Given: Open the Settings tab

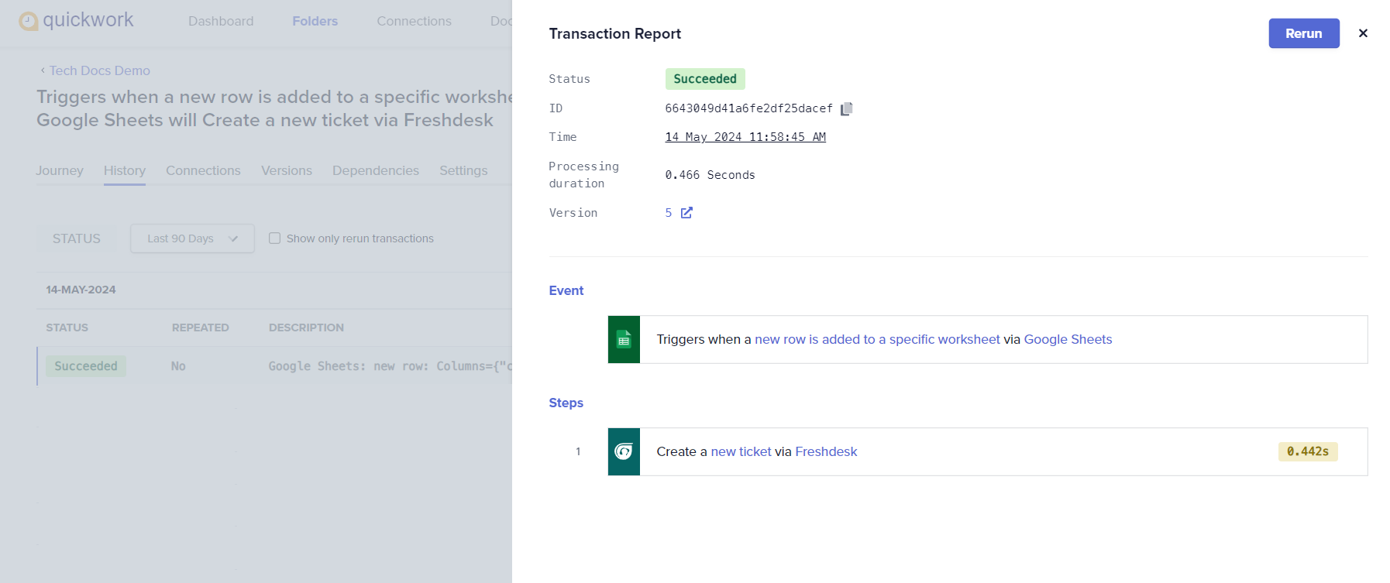Looking at the screenshot, I should (463, 170).
